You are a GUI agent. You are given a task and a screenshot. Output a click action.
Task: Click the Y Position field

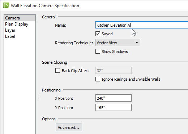[114, 107]
